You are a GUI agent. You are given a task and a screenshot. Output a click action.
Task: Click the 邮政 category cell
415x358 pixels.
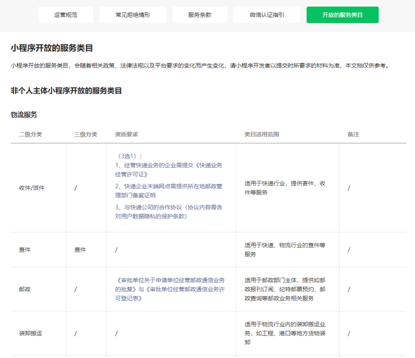[x=25, y=289]
